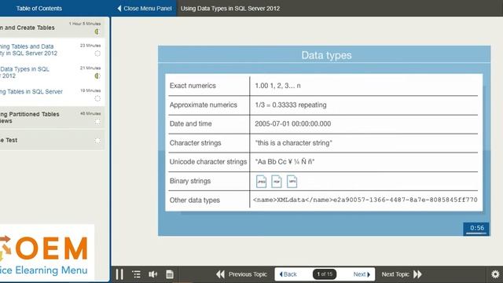Click the Back button
This screenshot has width=503, height=283.
[288, 274]
